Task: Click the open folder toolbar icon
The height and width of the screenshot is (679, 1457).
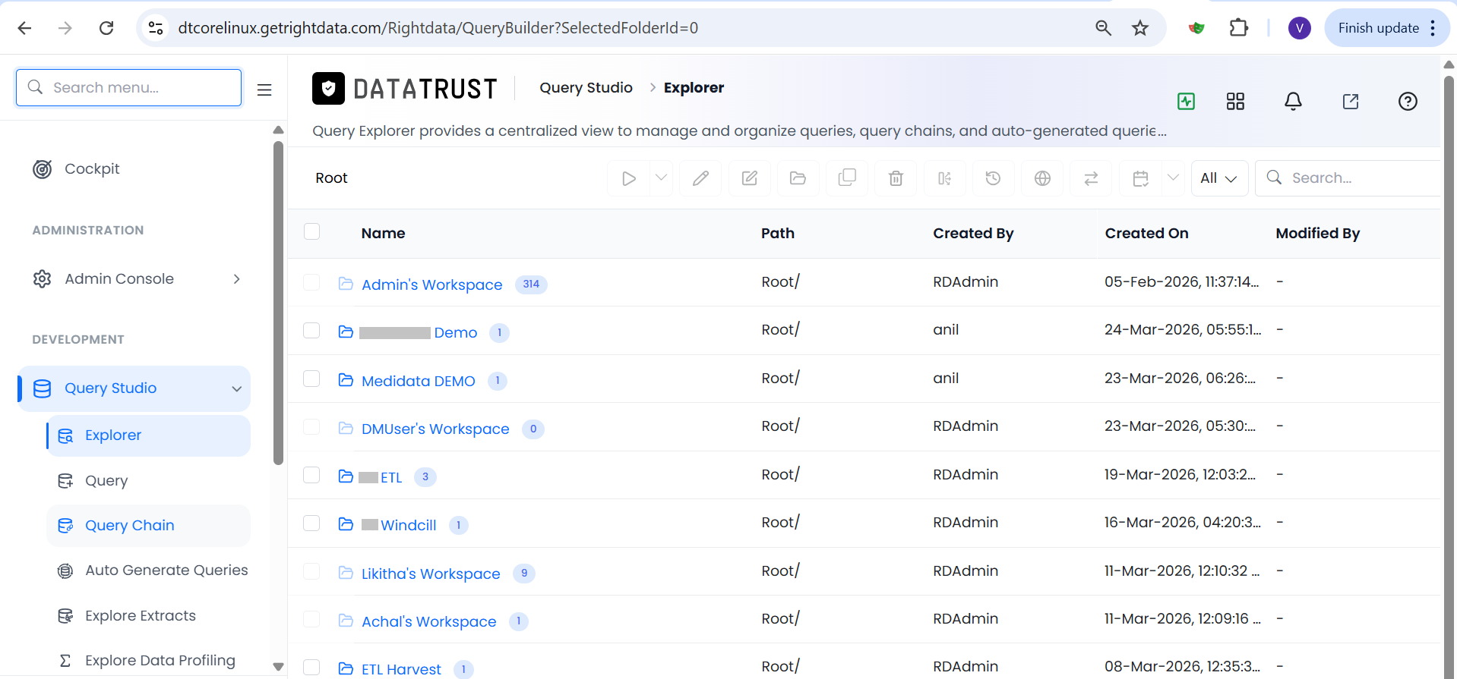Action: tap(798, 178)
